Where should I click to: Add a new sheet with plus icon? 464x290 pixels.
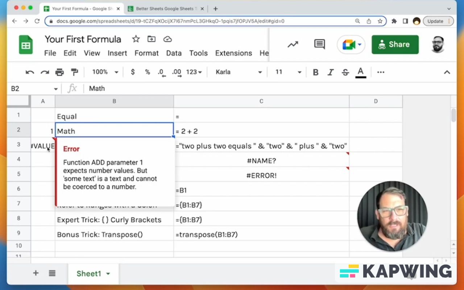point(36,273)
